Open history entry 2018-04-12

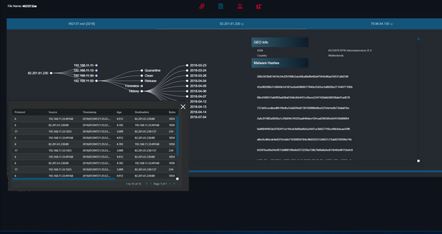point(198,102)
